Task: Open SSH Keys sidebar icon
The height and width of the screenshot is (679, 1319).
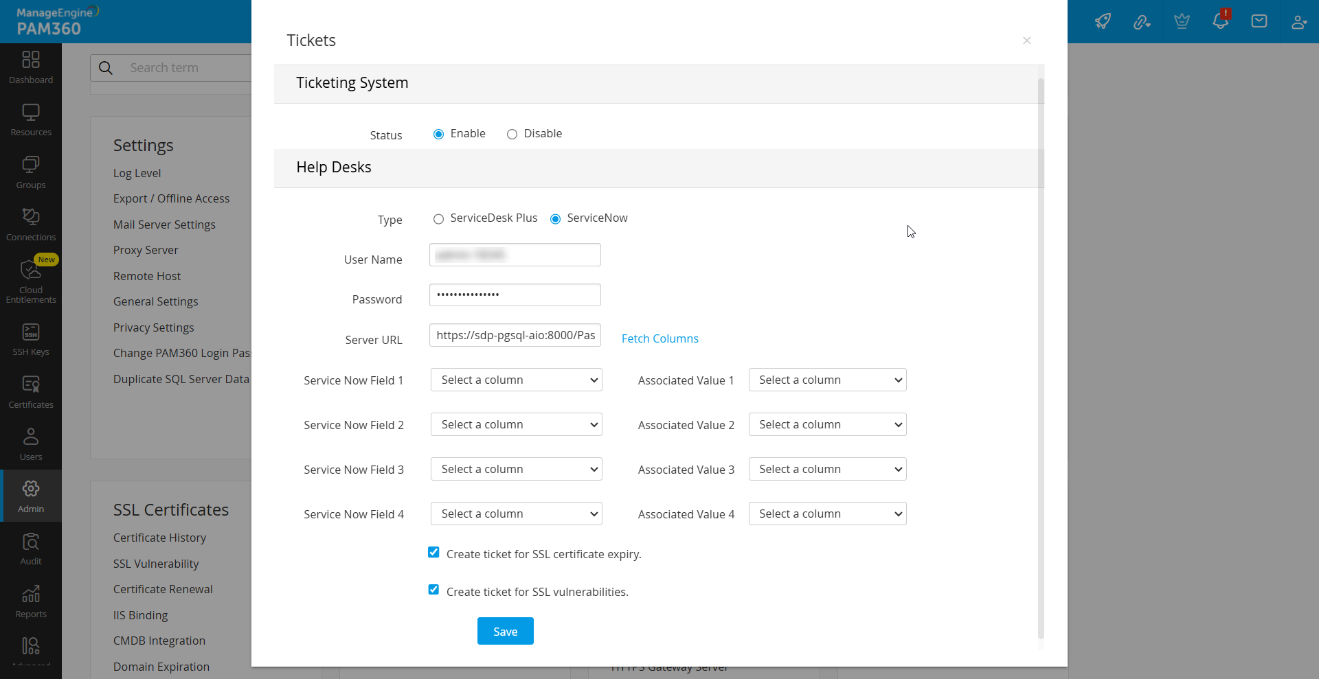Action: (x=31, y=339)
